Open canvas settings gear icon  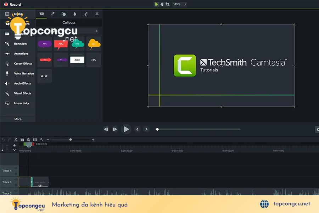(317, 130)
